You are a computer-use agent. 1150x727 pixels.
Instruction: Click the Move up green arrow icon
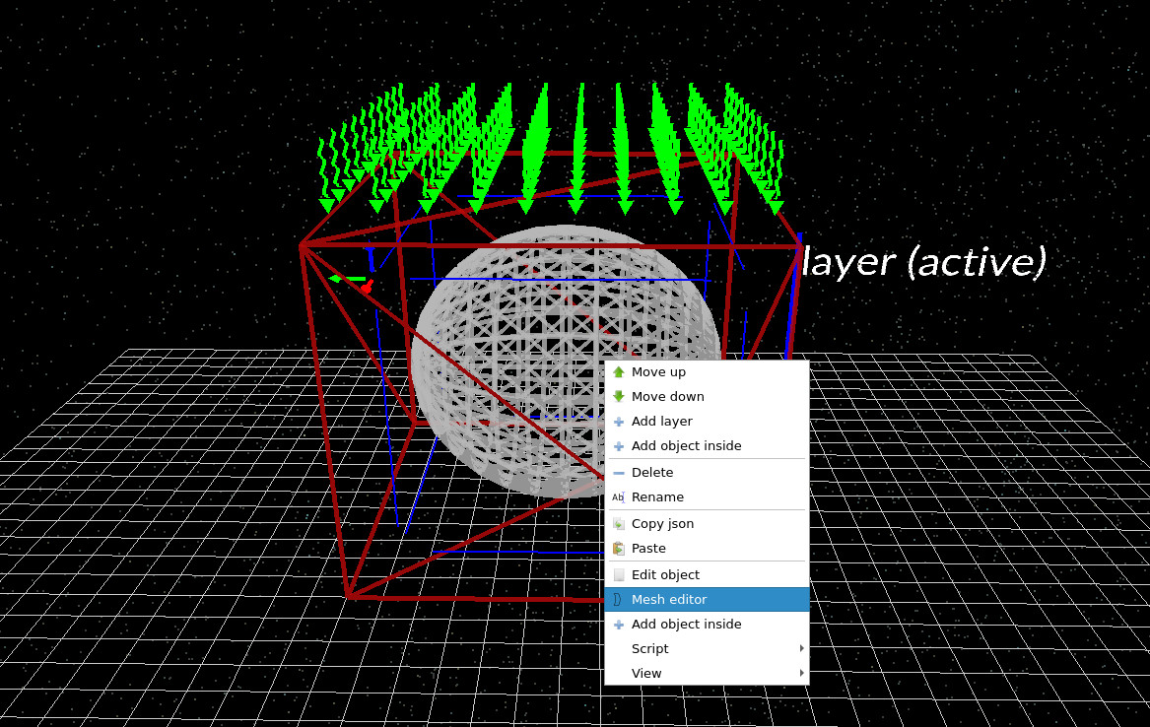tap(619, 371)
